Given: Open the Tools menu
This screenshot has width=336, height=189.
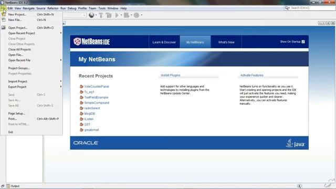Looking at the screenshot, I should tap(102, 8).
